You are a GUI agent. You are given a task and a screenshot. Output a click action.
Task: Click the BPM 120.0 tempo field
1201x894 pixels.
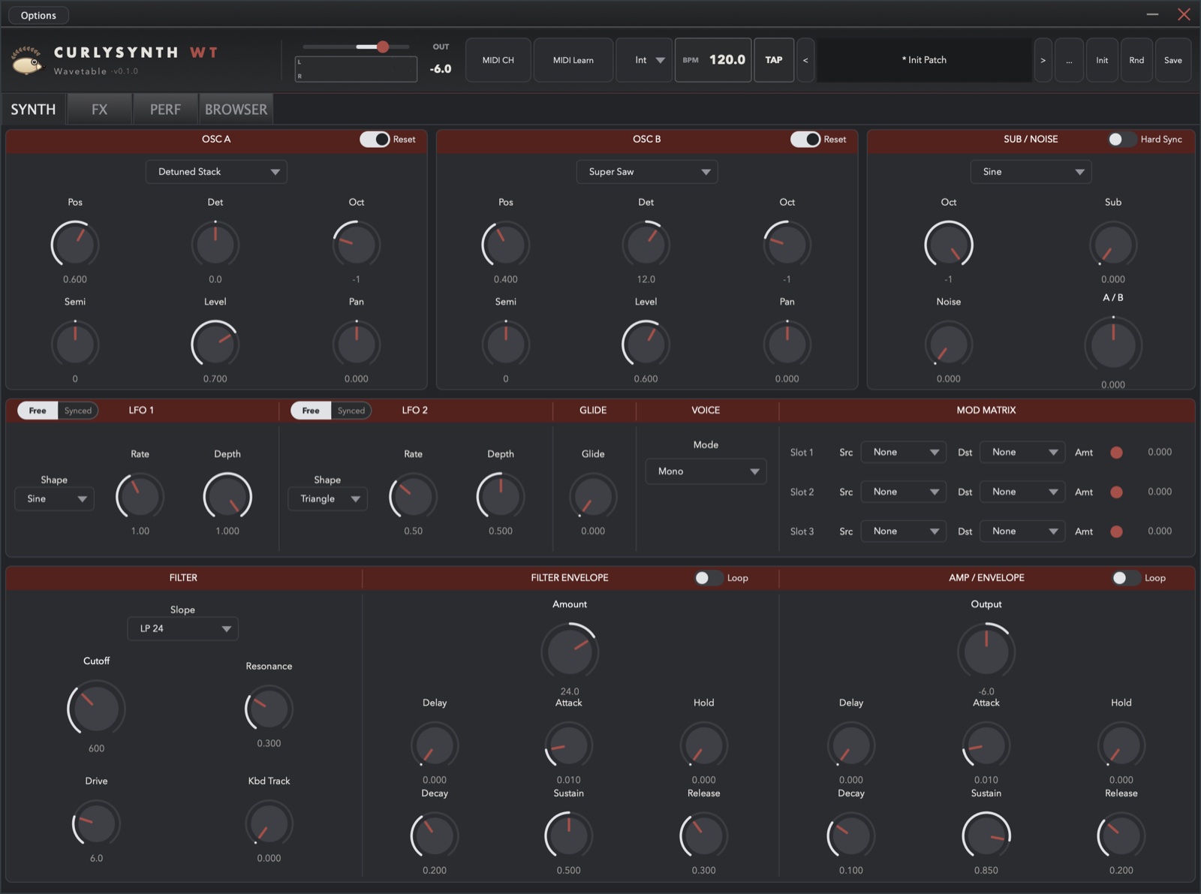pos(713,60)
